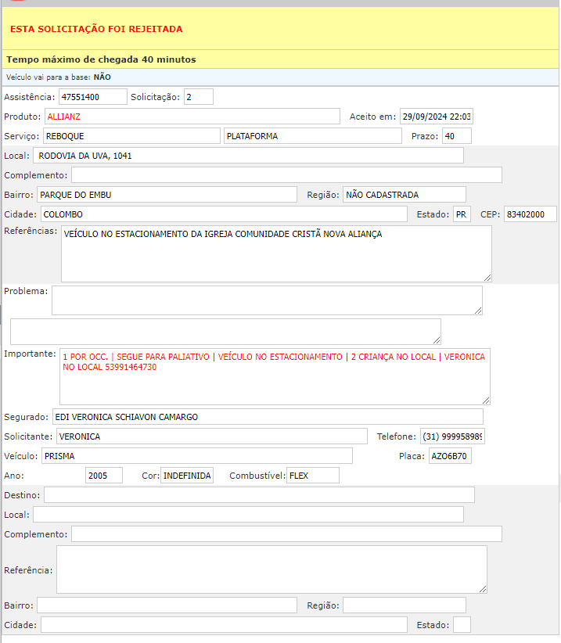
Task: Grab the Referências text area resize handle
Action: coord(487,278)
